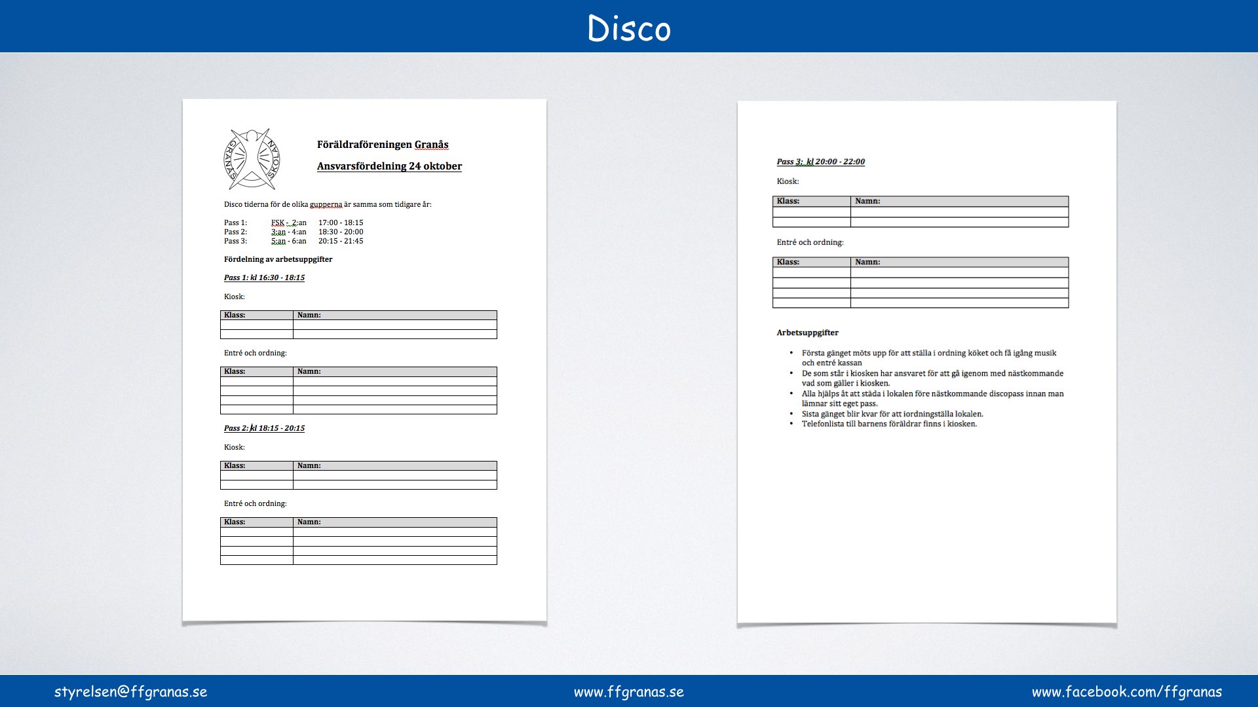This screenshot has height=707, width=1258.
Task: Click the heading Pass 1: kl 16:30 - 18:15
Action: point(264,278)
